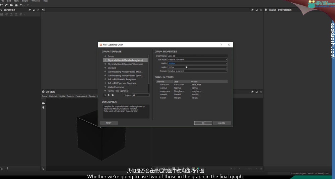Image resolution: width=335 pixels, height=179 pixels.
Task: Click the Graph Name input field
Action: tap(197, 56)
